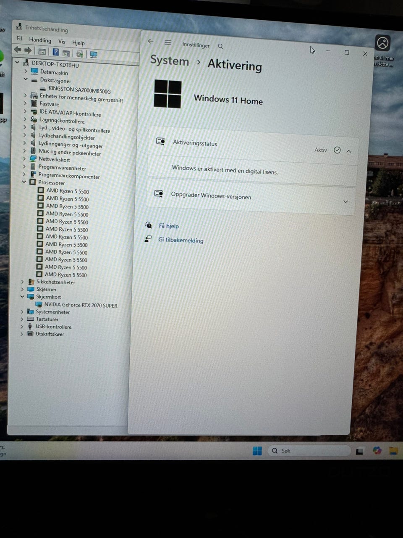Scan for hardware changes with monitor icon
403x538 pixels.
point(94,55)
